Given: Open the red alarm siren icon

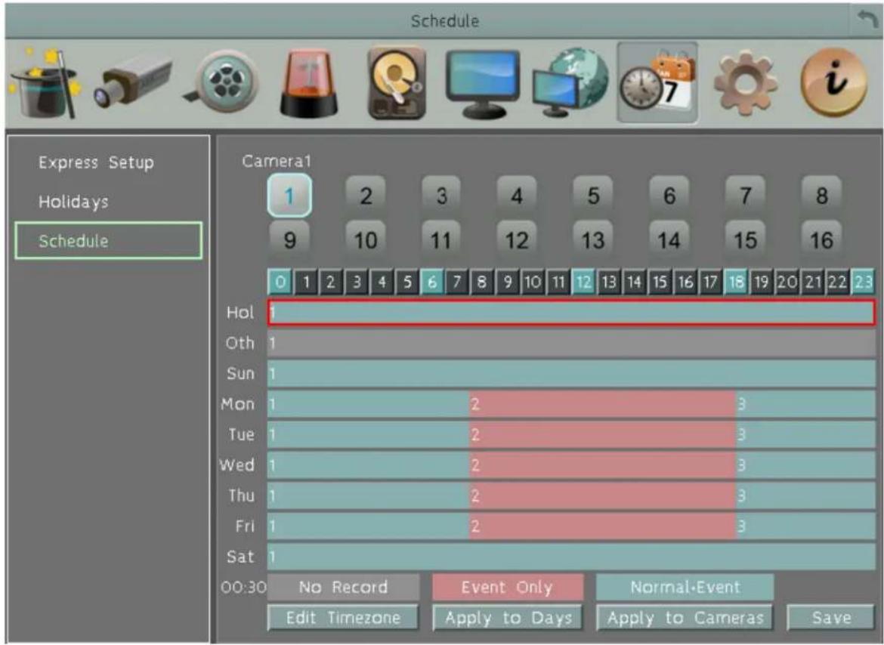Looking at the screenshot, I should [x=309, y=83].
